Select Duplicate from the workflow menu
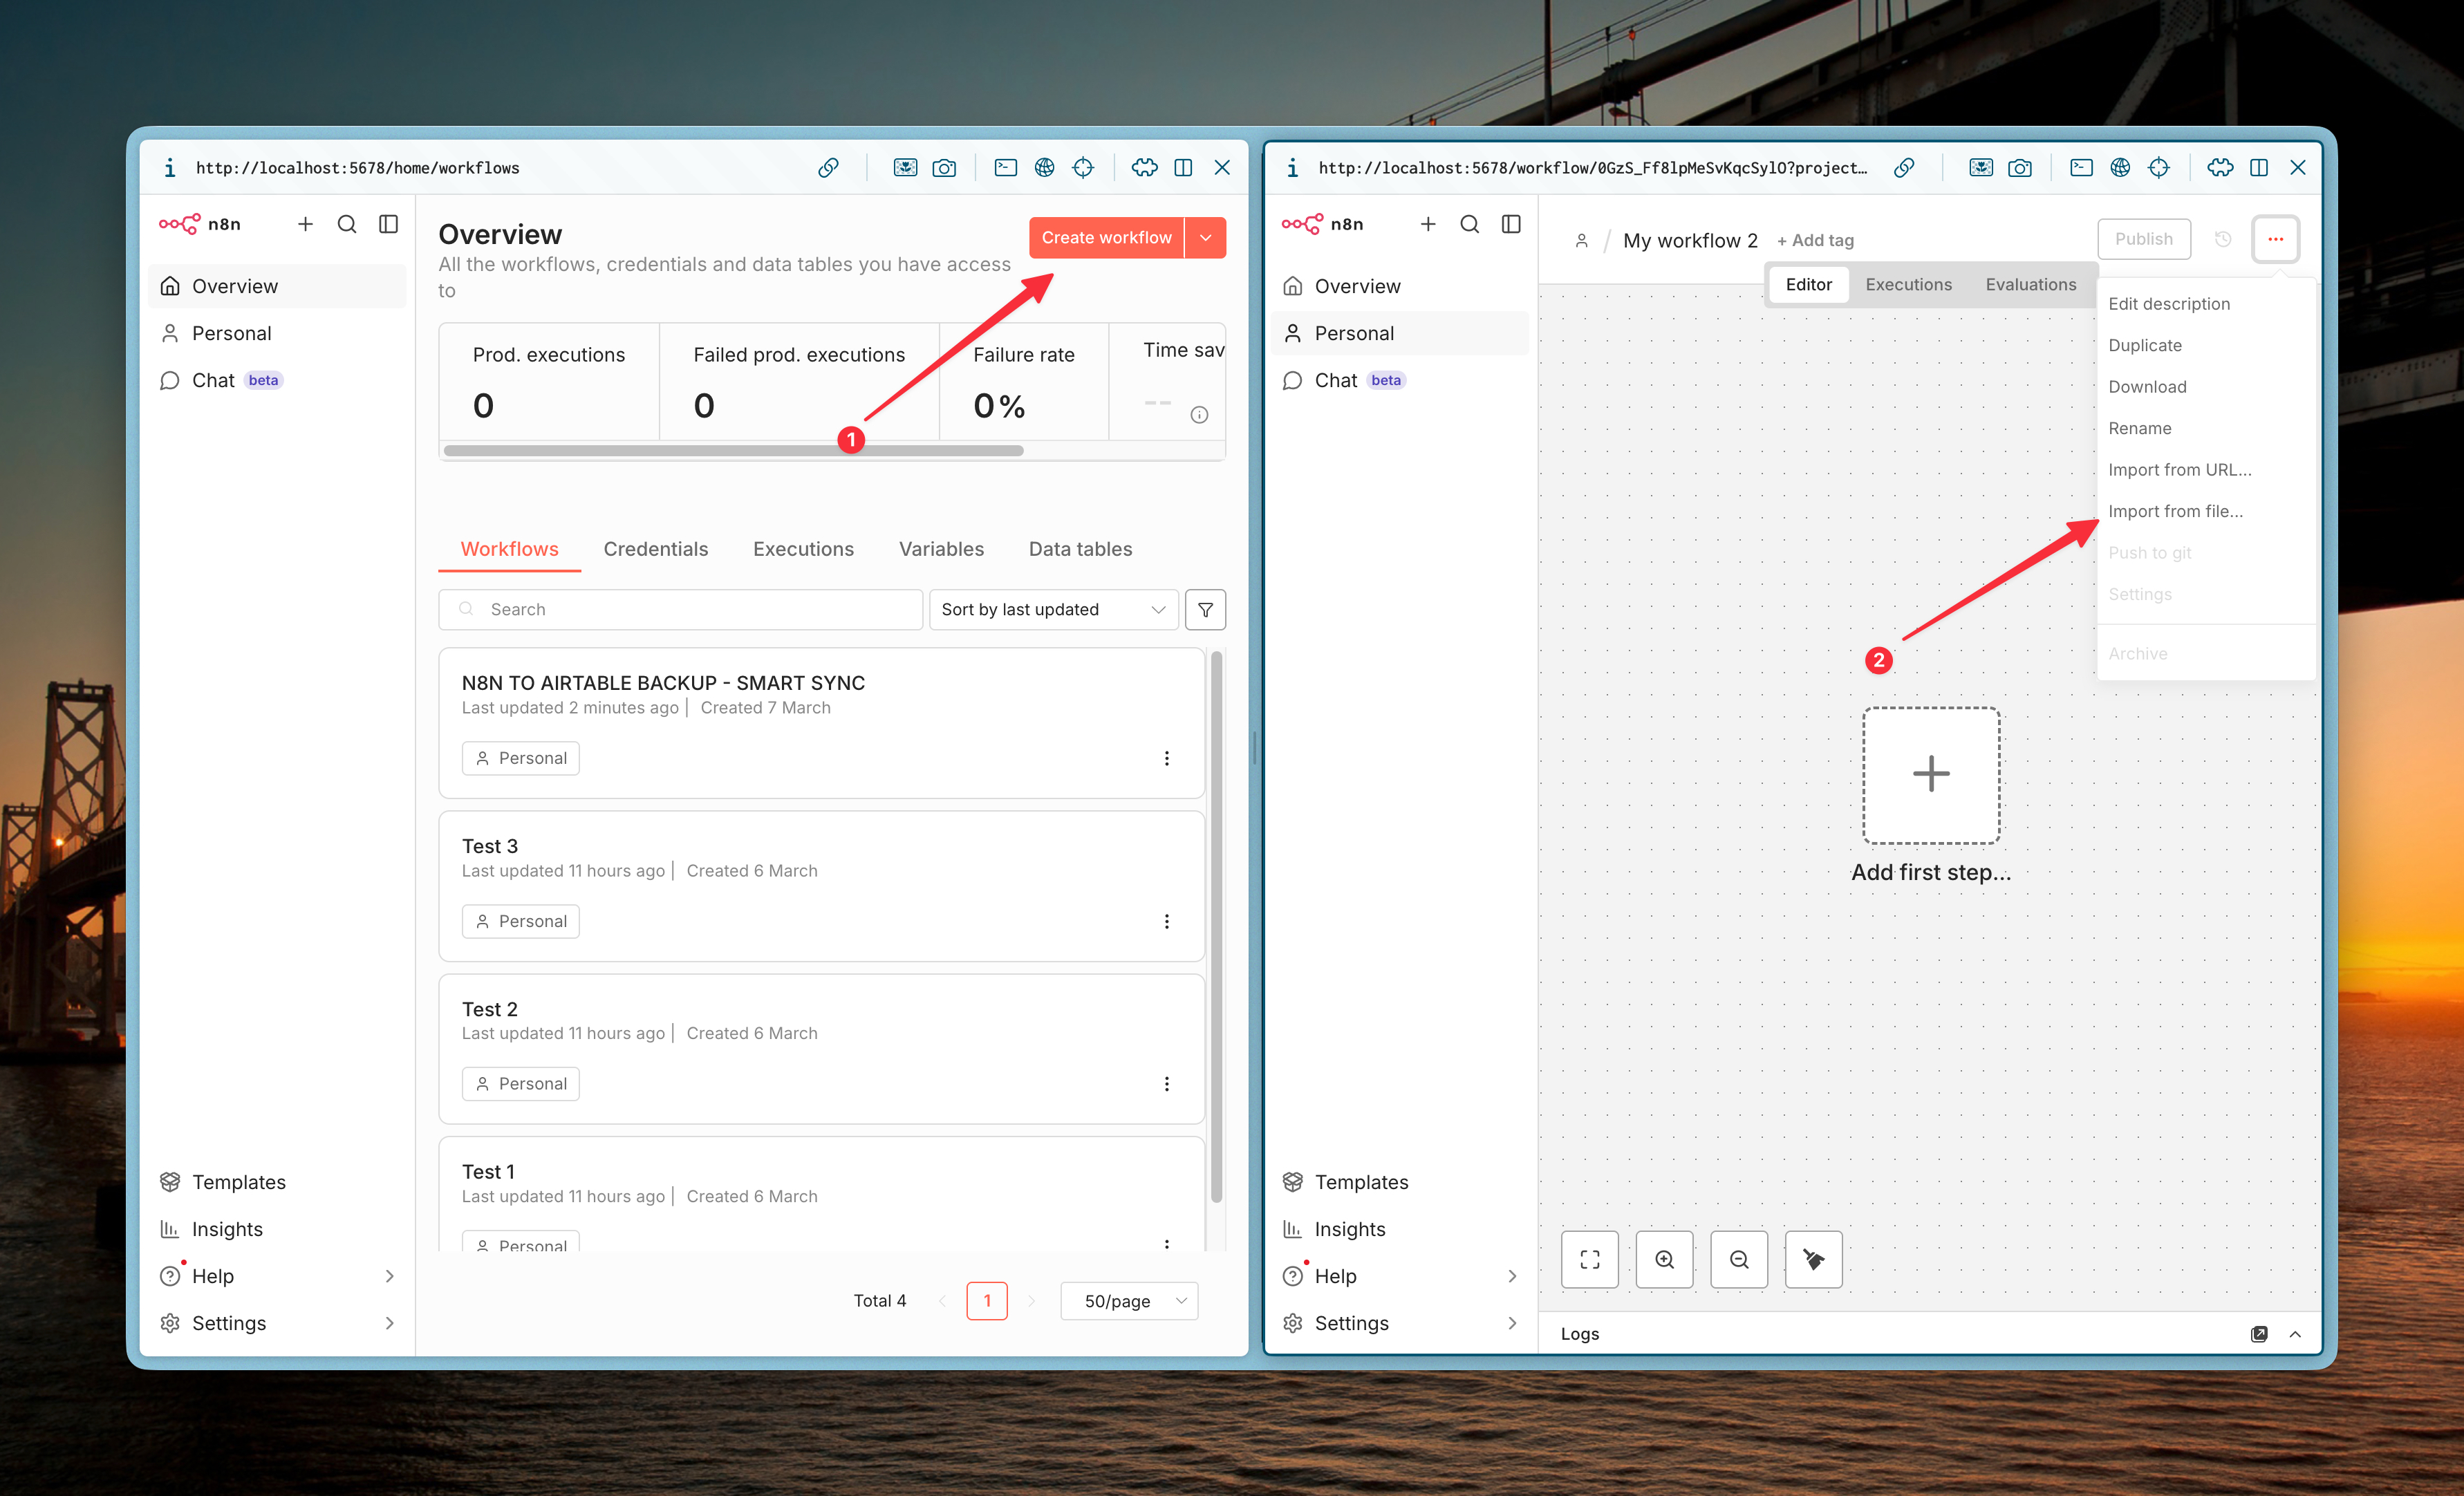 coord(2145,345)
